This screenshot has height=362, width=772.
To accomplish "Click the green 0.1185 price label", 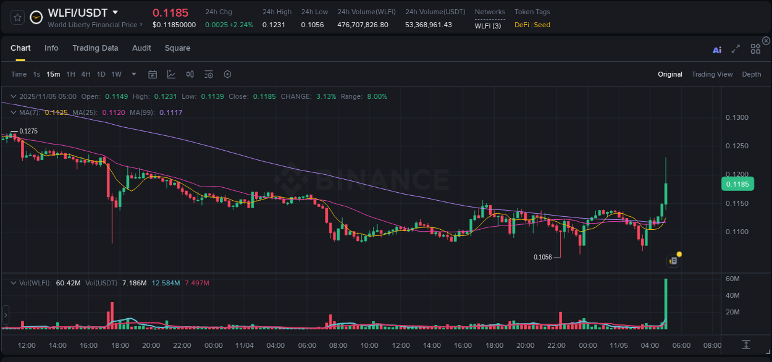I will click(x=737, y=183).
